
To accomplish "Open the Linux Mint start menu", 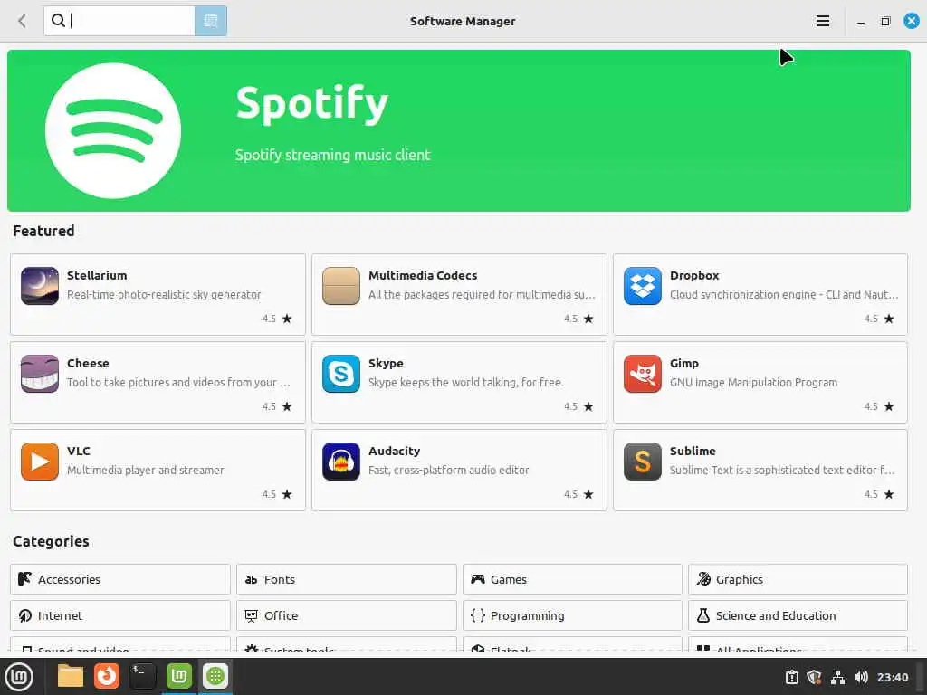I will coord(19,677).
